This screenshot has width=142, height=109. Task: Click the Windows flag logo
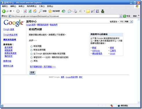[x=137, y=6]
